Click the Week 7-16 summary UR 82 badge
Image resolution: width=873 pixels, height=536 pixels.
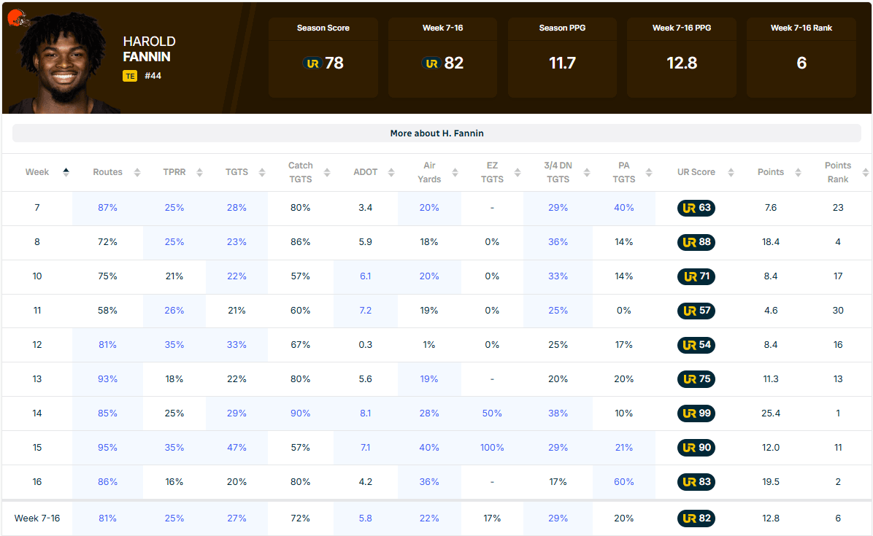696,518
